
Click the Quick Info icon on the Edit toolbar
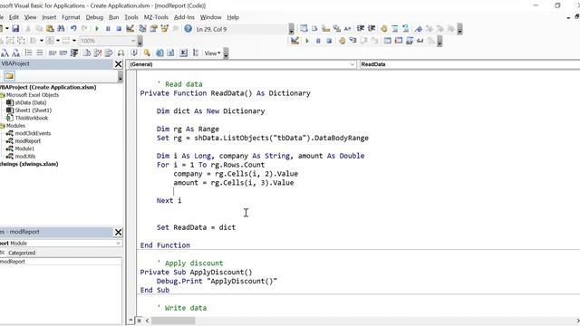[x=326, y=28]
